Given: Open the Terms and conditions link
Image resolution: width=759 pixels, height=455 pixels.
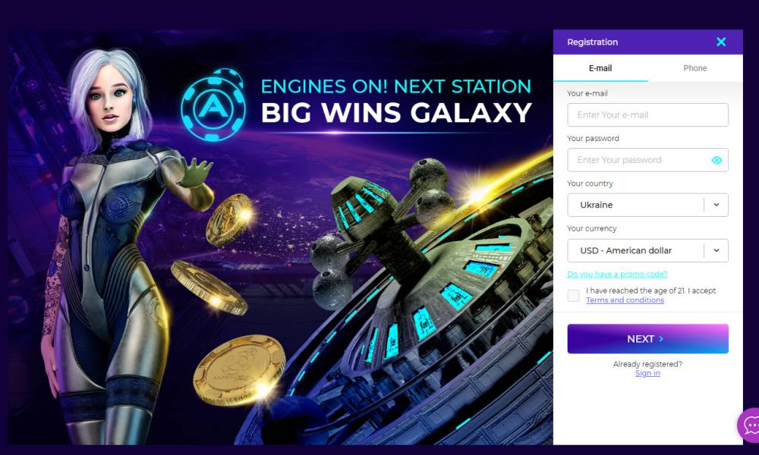Looking at the screenshot, I should 625,300.
